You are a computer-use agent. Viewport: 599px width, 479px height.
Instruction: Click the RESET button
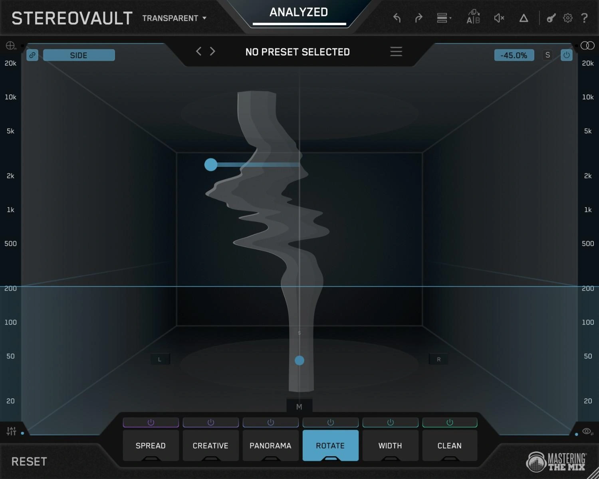(29, 462)
